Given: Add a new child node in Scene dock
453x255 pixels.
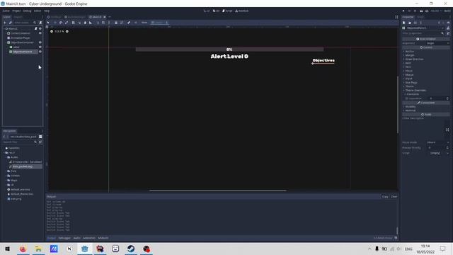Looking at the screenshot, I should [x=5, y=23].
